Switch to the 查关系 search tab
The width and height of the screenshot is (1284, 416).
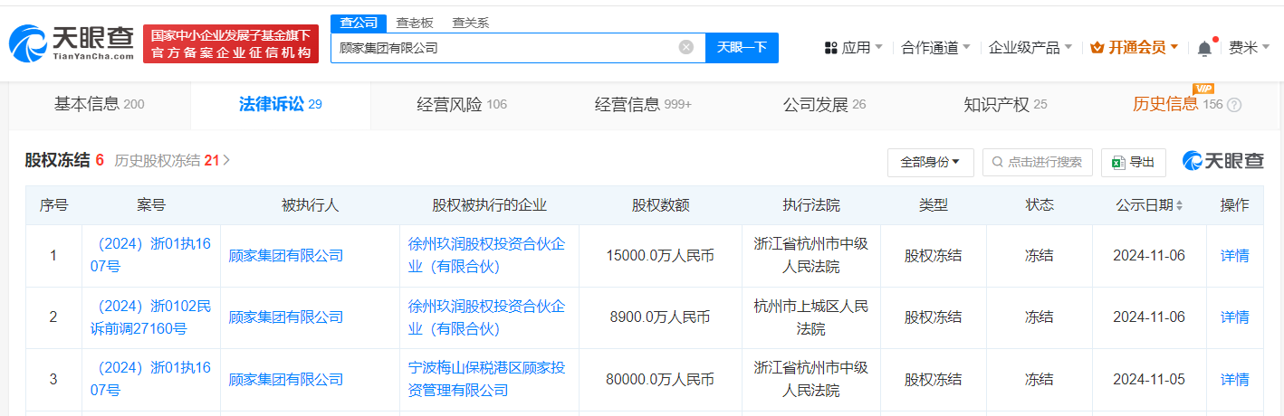[470, 23]
